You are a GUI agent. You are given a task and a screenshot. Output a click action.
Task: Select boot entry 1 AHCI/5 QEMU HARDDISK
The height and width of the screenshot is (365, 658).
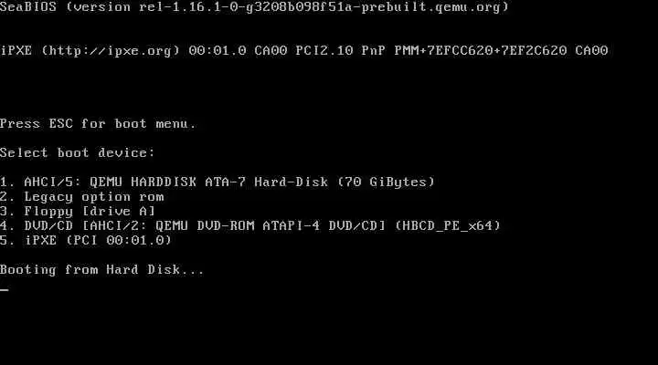pyautogui.click(x=218, y=182)
